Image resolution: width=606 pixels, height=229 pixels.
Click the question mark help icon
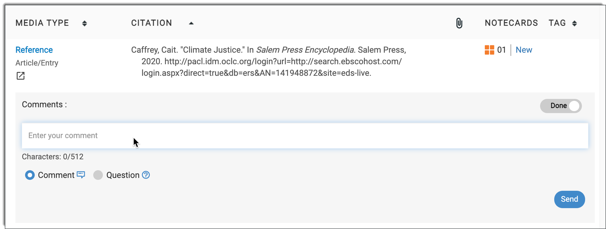[146, 175]
